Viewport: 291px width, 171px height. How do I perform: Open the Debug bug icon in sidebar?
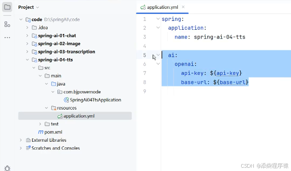7,168
